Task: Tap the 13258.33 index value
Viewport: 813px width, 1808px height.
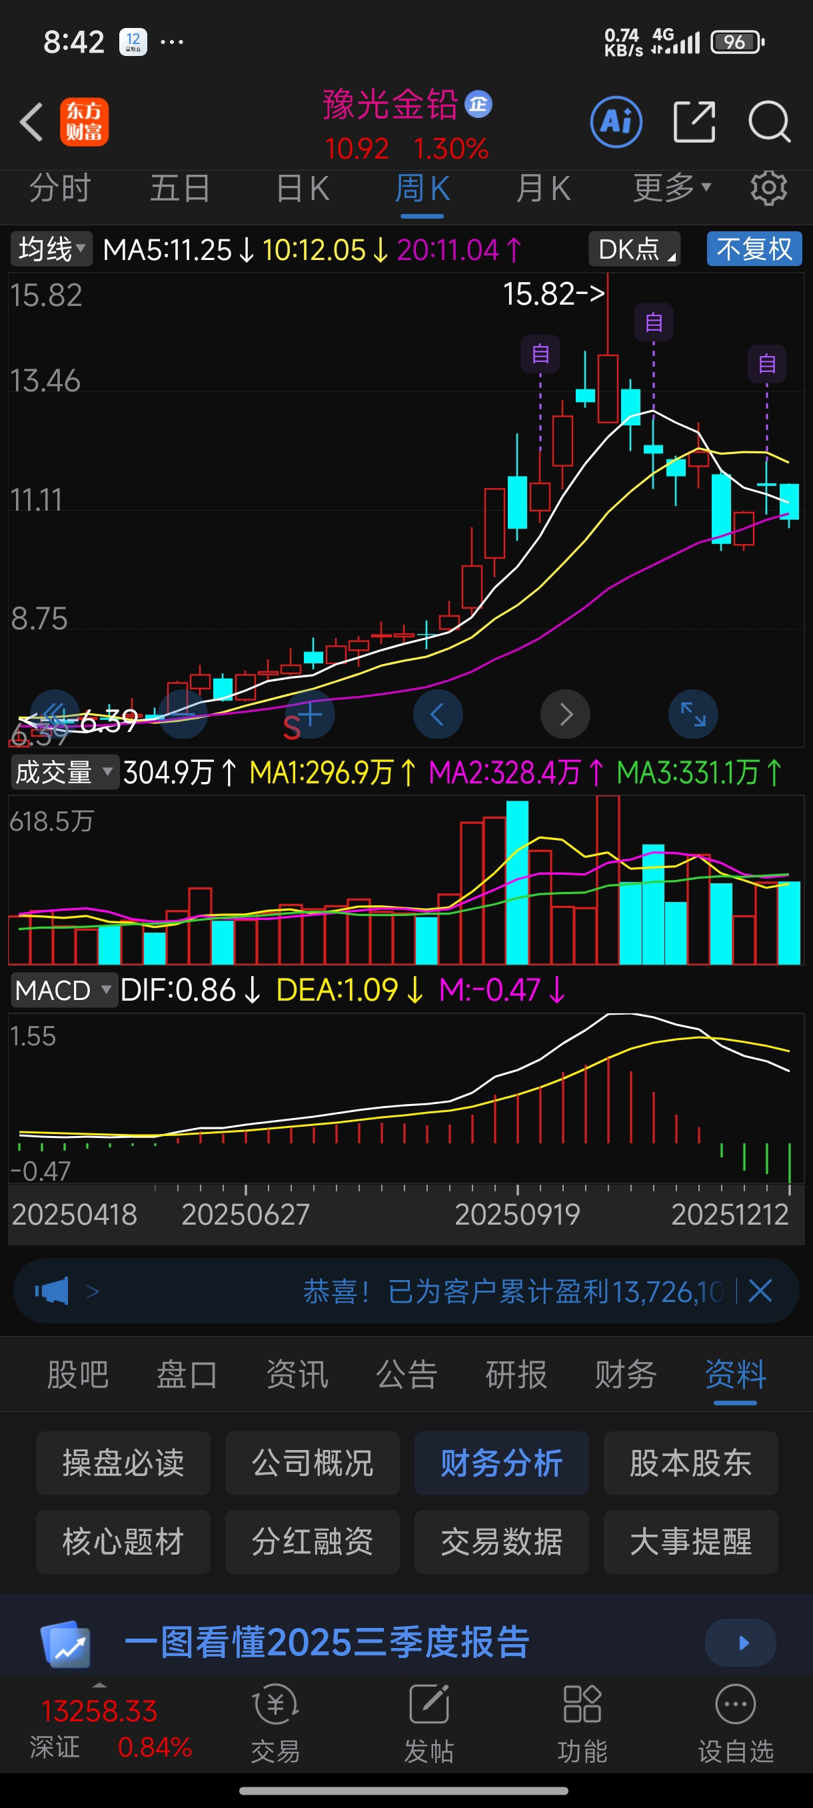Action: tap(99, 1712)
